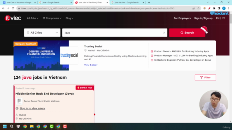Open the Filter button
This screenshot has width=232, height=130.
[x=205, y=77]
